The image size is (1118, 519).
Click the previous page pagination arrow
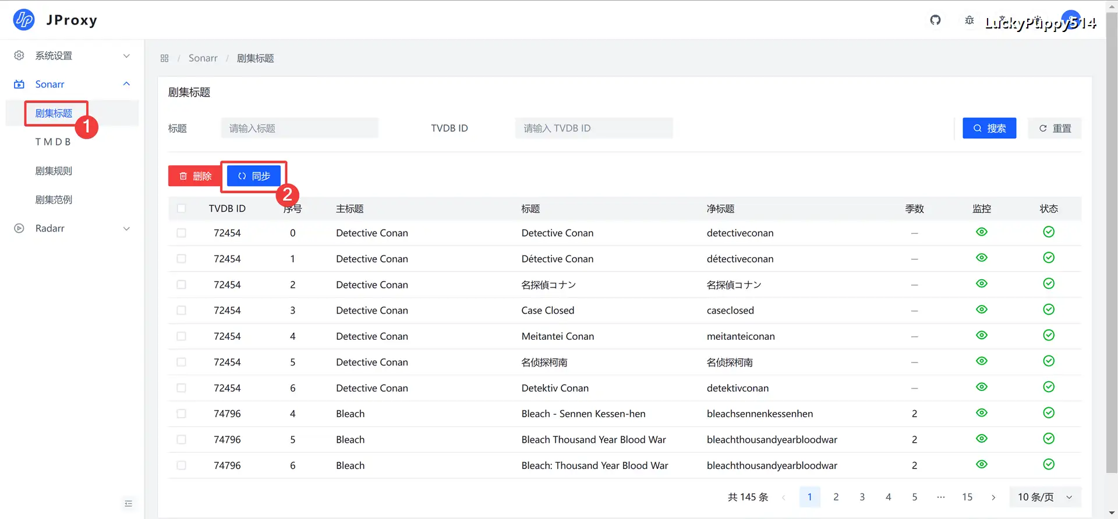pyautogui.click(x=784, y=497)
